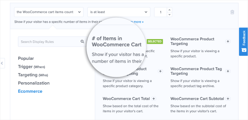The width and height of the screenshot is (248, 120).
Task: Collapse the panel with left chevron
Action: (x=2, y=63)
